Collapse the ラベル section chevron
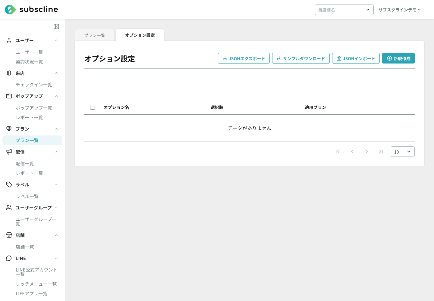Screen dimensions: 434x301 56,185
